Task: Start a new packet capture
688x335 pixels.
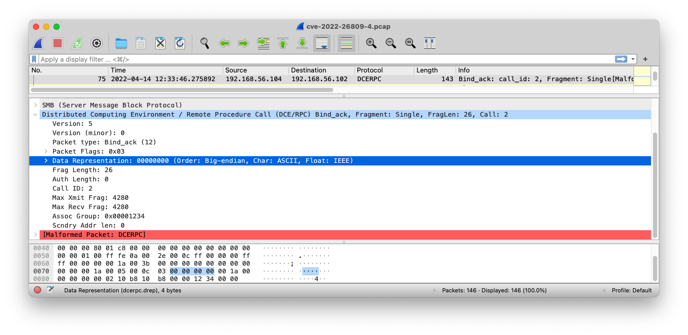Action: pyautogui.click(x=37, y=43)
